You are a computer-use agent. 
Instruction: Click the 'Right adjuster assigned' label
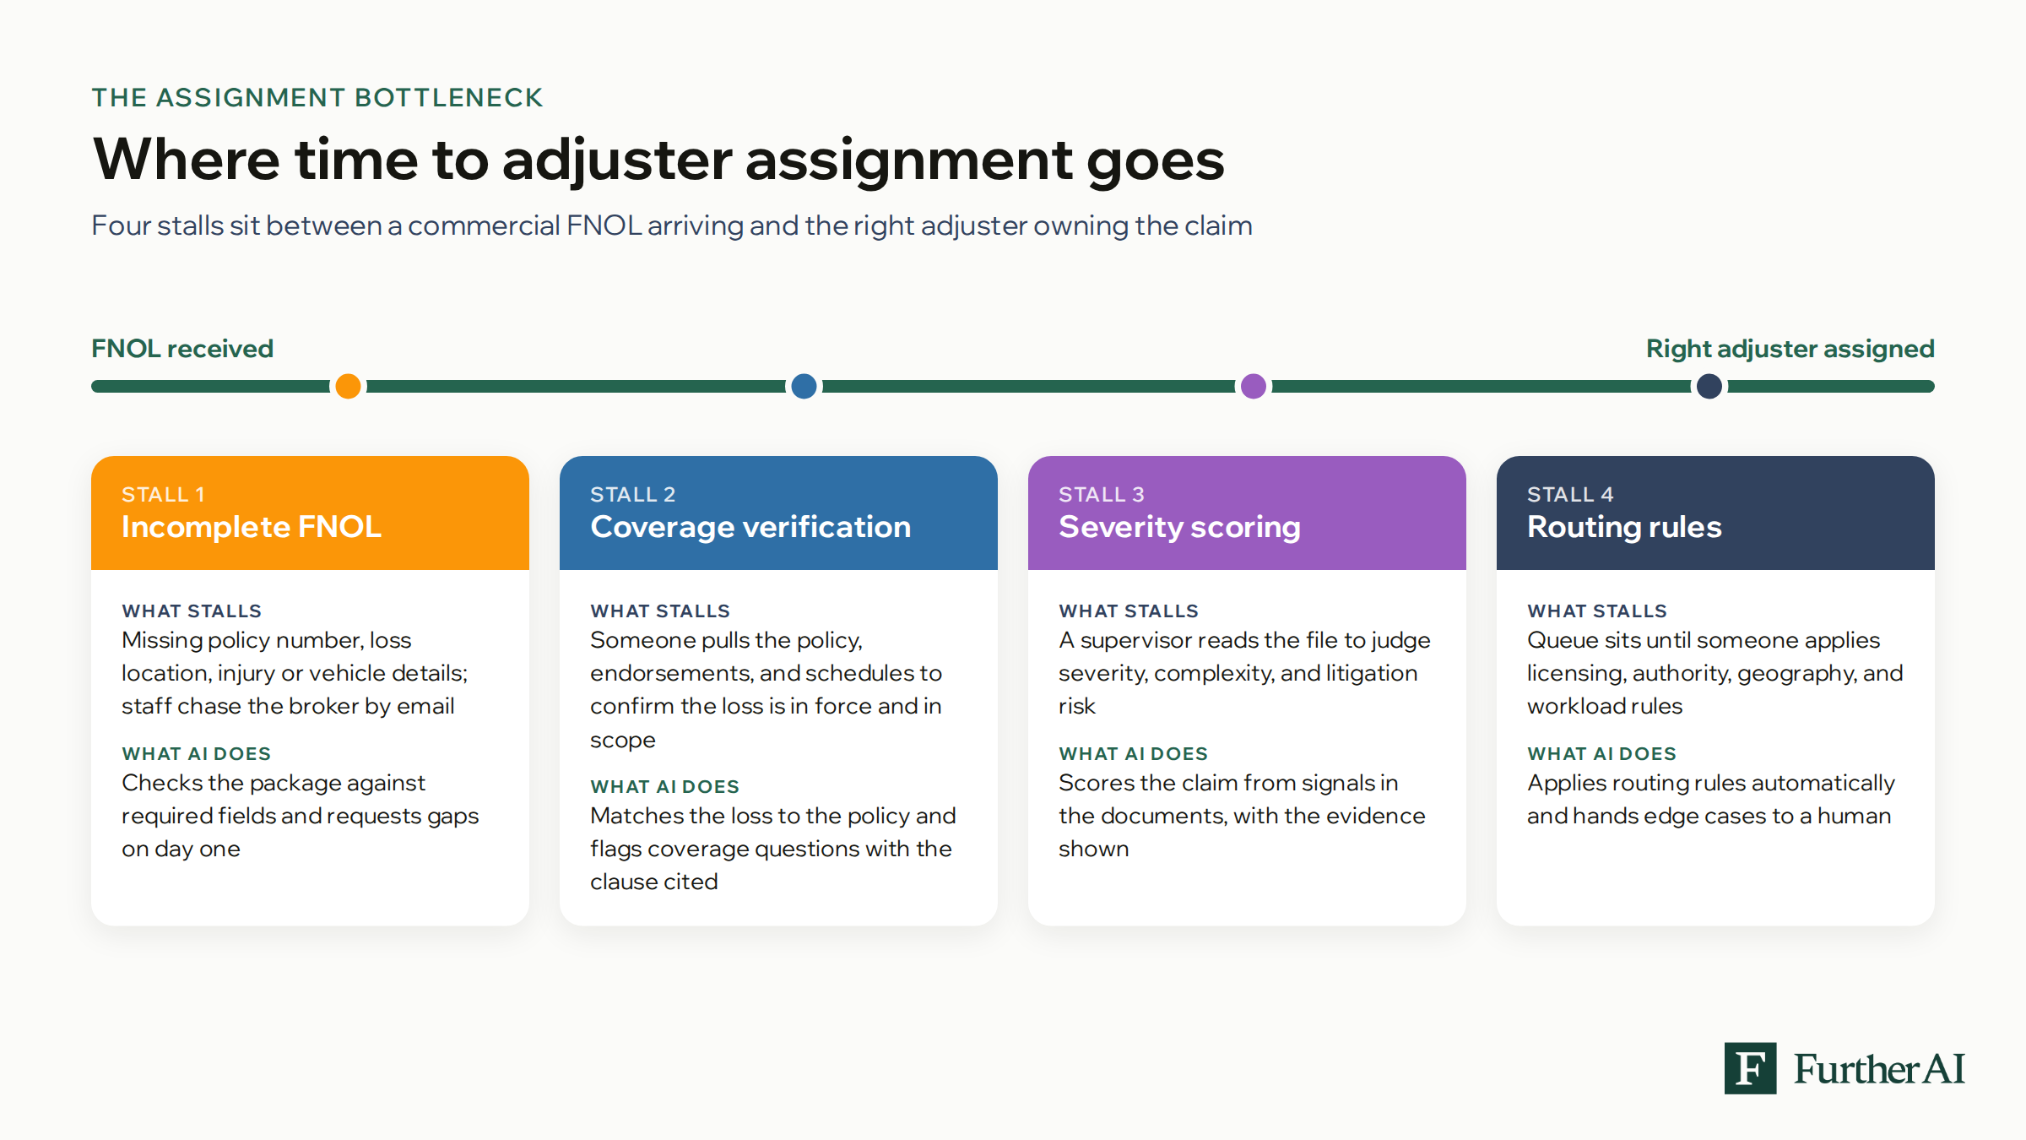coord(1790,349)
